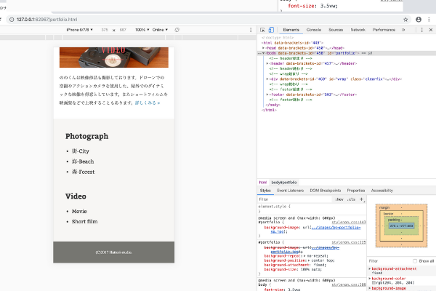Bookmark this page with the star icon
The height and width of the screenshot is (291, 436).
[x=405, y=20]
